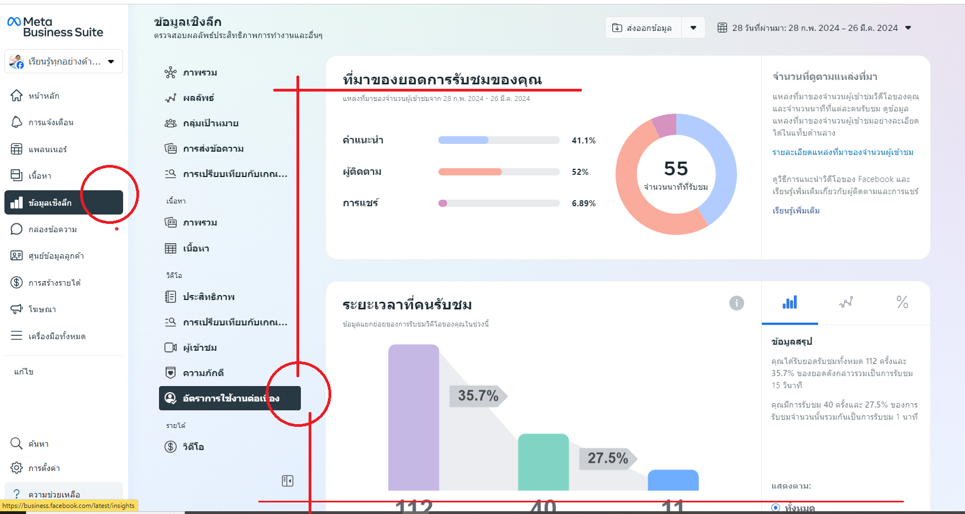Open the export dropdown arrow next to ส่งออกข้อมูล
Screen dimensions: 965x514
pos(693,28)
